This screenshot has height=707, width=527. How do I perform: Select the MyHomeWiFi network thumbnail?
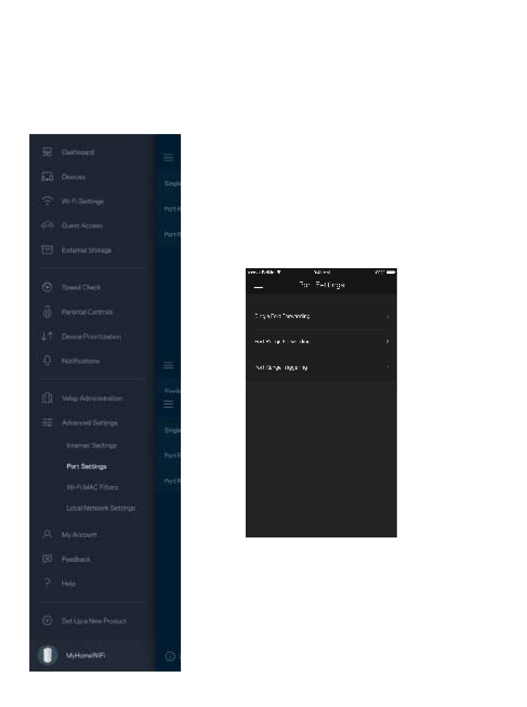(x=47, y=655)
